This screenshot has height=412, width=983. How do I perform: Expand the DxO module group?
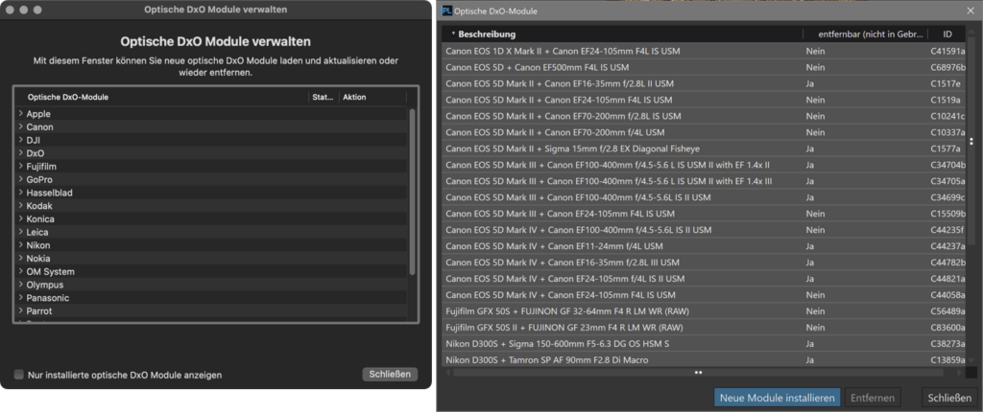[21, 153]
